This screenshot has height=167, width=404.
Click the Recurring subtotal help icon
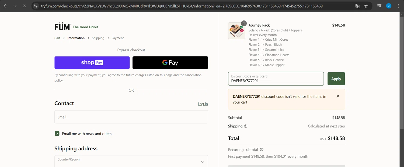point(262,150)
